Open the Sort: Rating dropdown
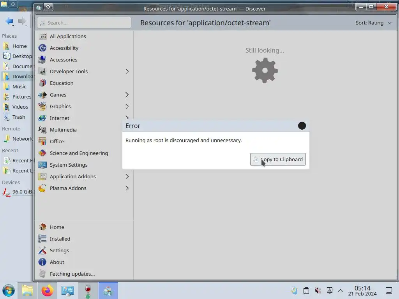Image resolution: width=399 pixels, height=299 pixels. [373, 23]
